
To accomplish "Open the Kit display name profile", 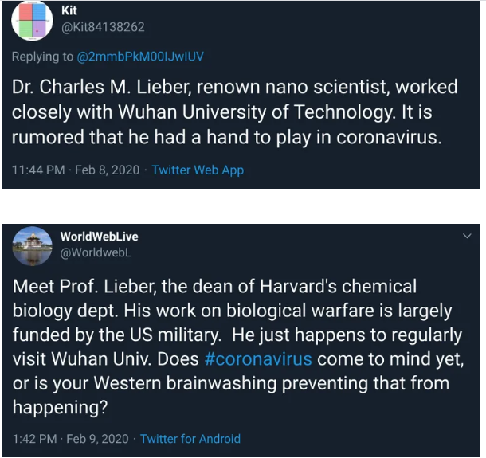I will (69, 10).
